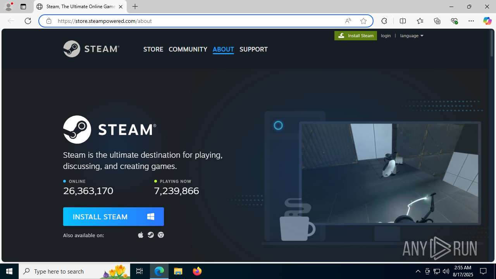This screenshot has width=496, height=279.
Task: Click the 'Also available on:' text
Action: pos(84,235)
